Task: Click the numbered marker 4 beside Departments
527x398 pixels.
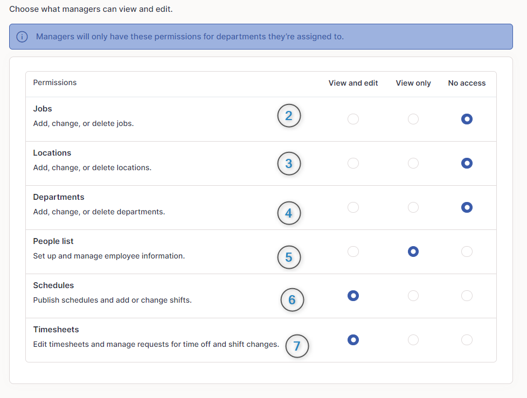Action: click(289, 213)
